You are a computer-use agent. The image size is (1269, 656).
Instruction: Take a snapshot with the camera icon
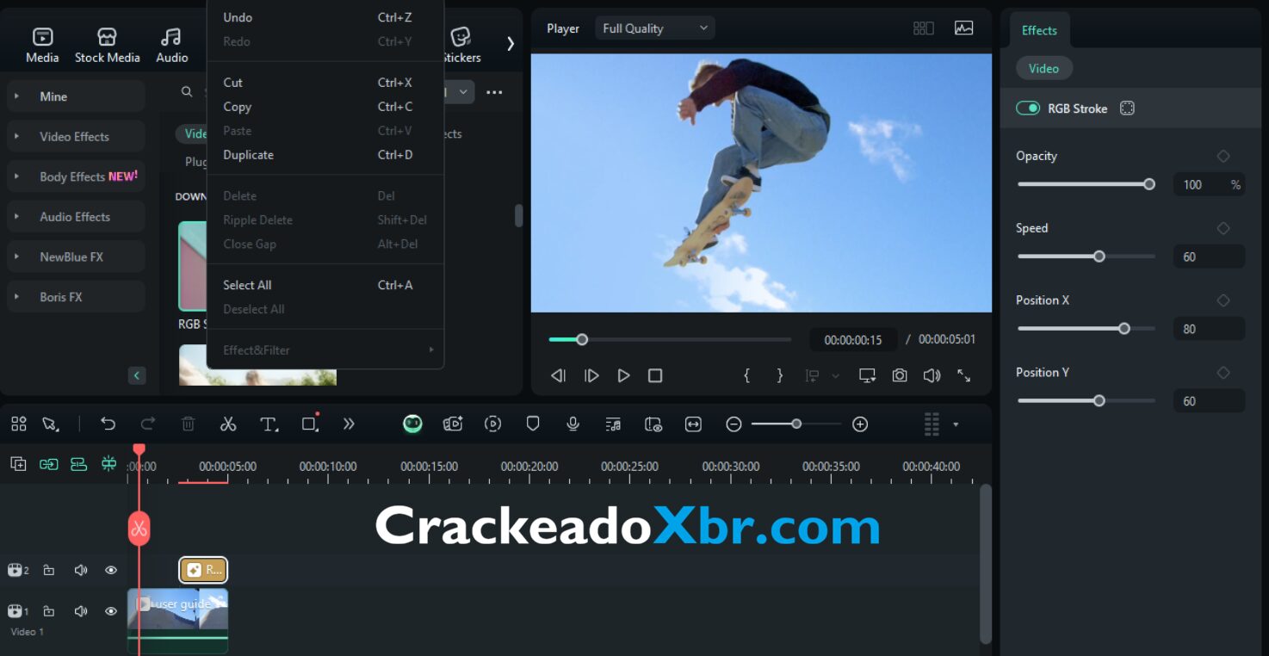click(900, 375)
